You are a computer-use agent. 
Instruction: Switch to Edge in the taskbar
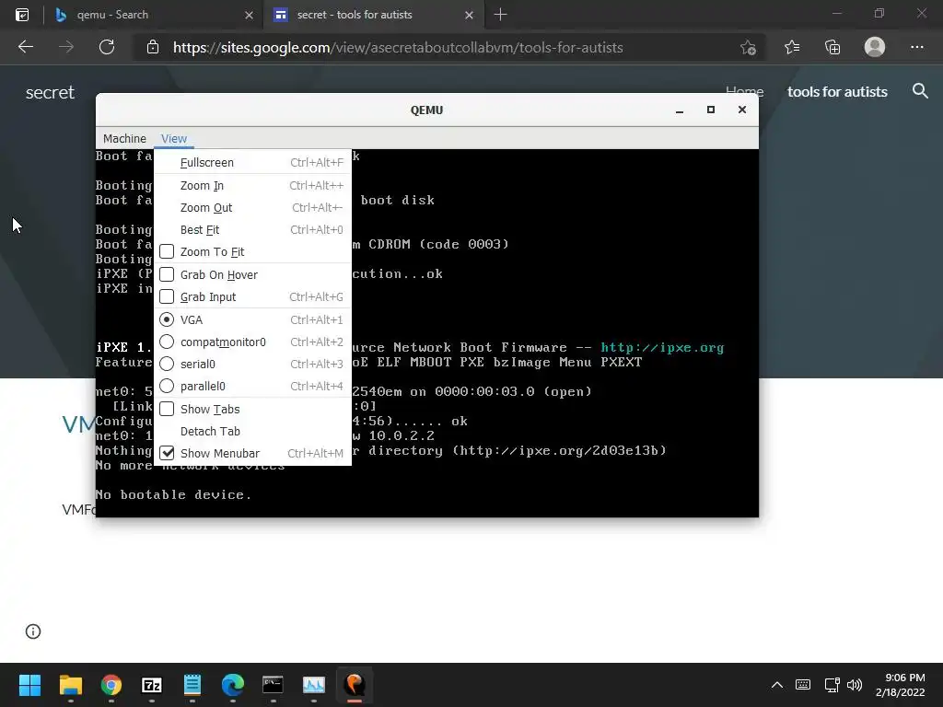(233, 685)
